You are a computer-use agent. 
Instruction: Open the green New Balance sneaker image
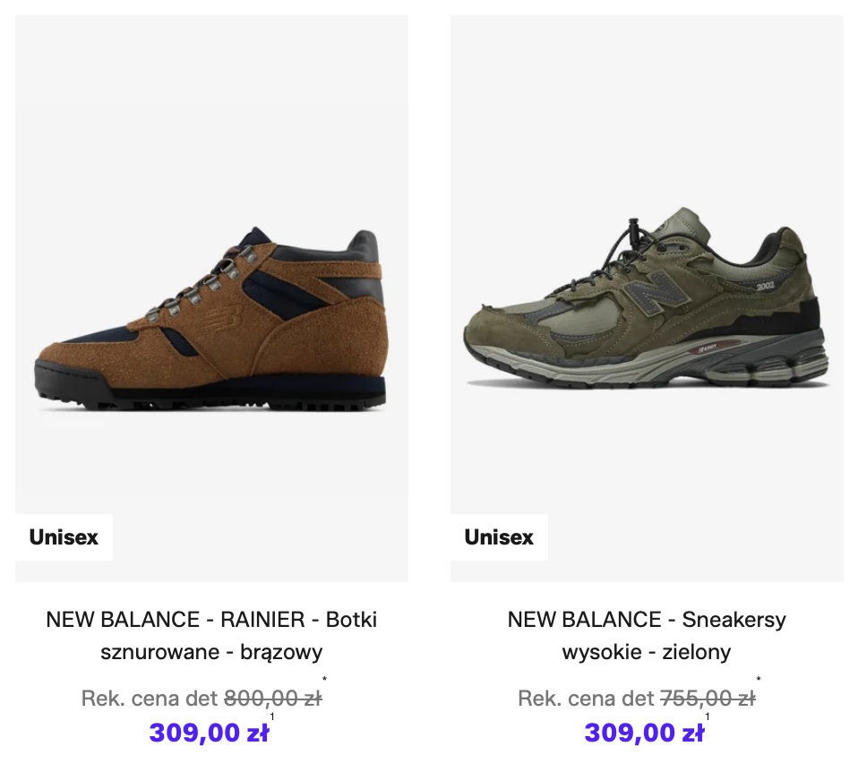(645, 305)
